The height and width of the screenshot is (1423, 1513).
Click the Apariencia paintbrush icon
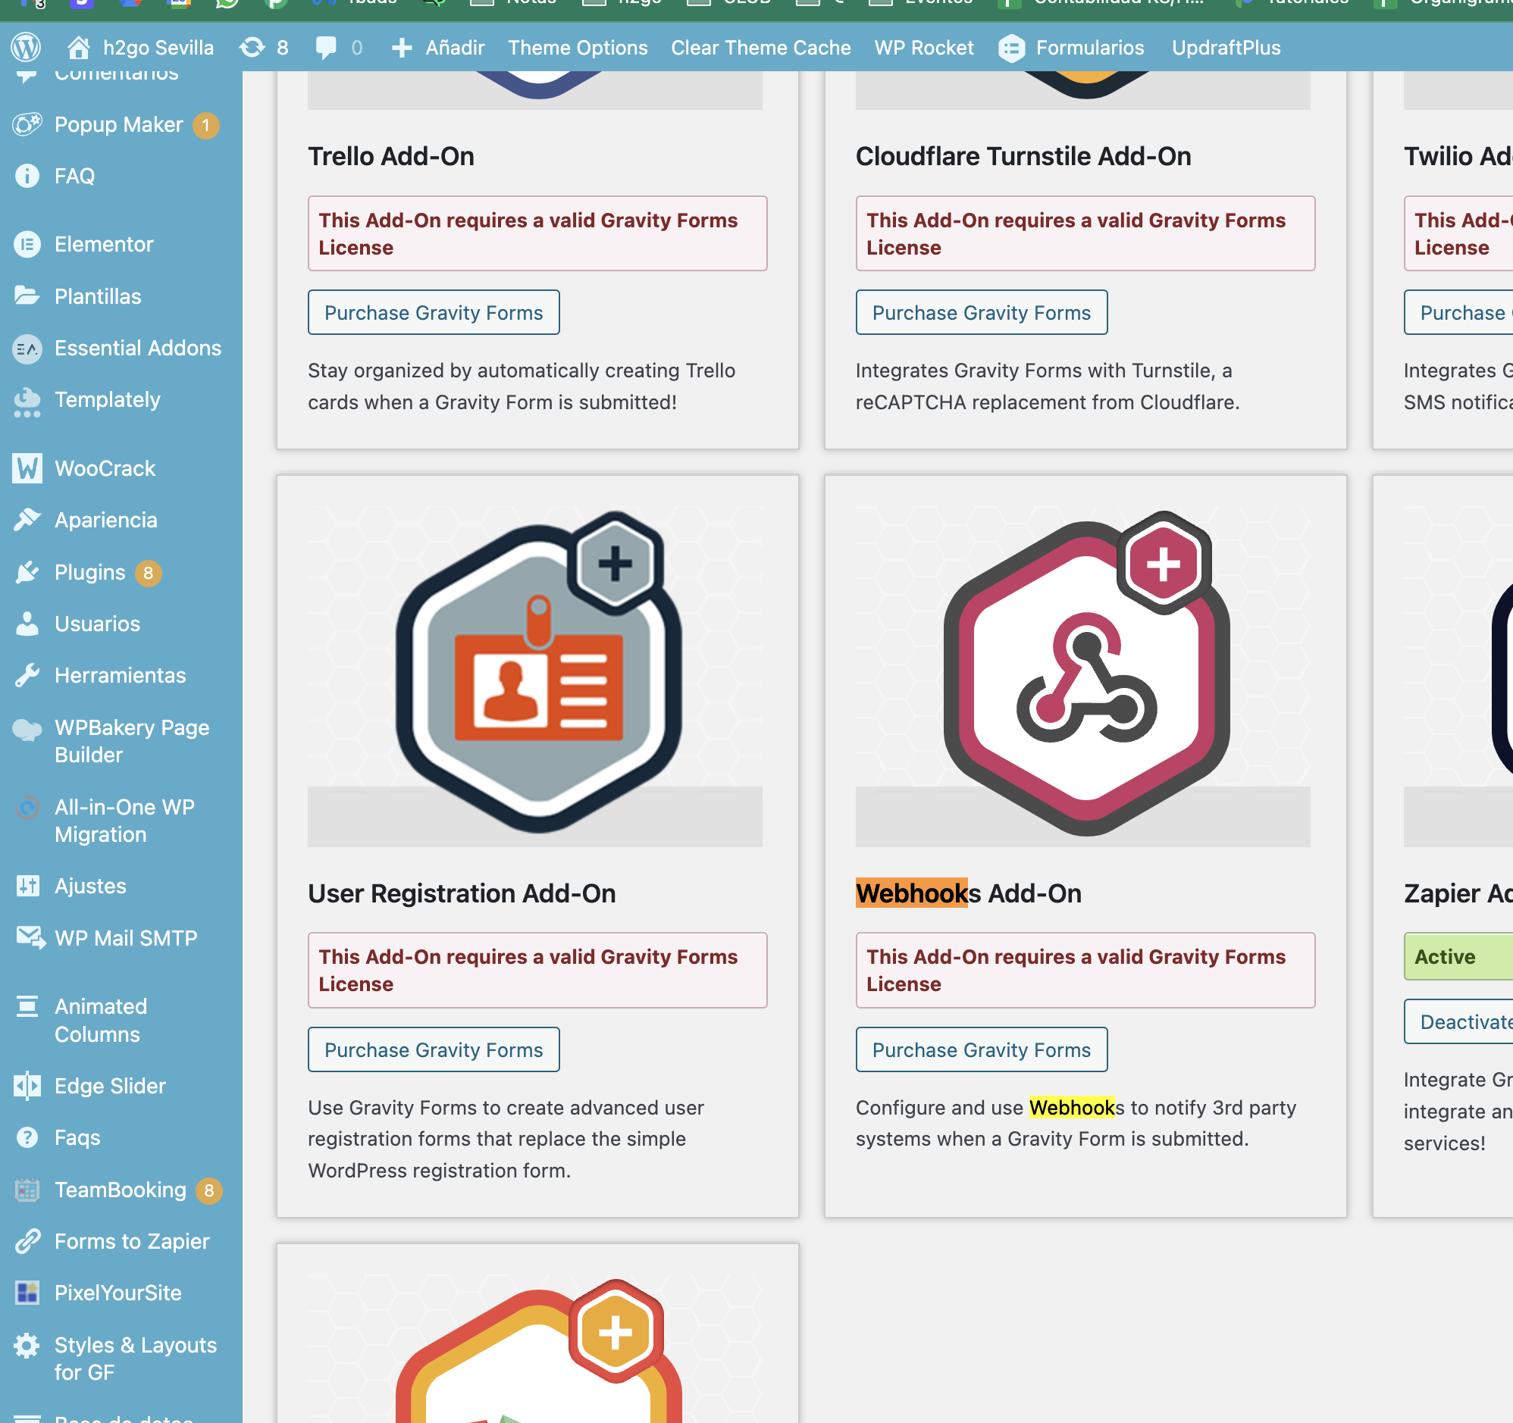27,520
